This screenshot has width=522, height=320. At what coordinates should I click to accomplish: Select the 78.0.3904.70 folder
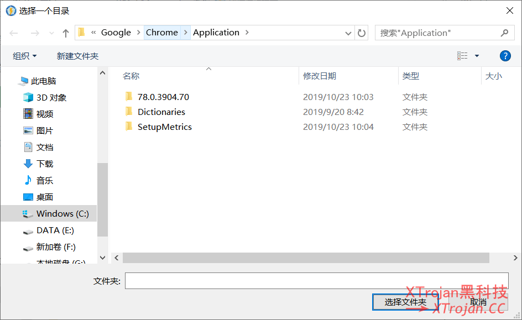[163, 97]
